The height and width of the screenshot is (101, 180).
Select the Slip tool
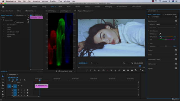coord(3,88)
